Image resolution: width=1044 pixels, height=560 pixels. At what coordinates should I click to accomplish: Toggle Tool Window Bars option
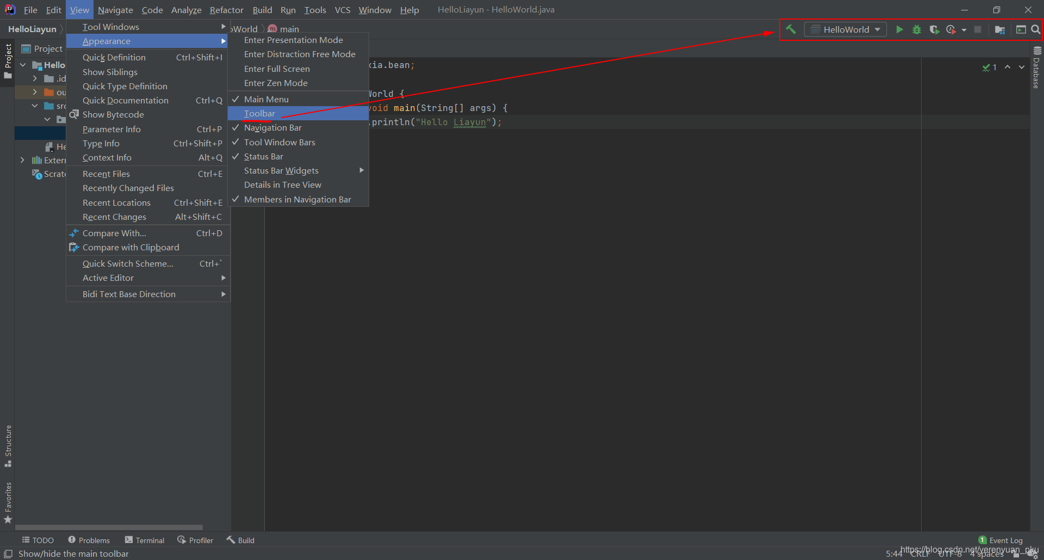298,142
